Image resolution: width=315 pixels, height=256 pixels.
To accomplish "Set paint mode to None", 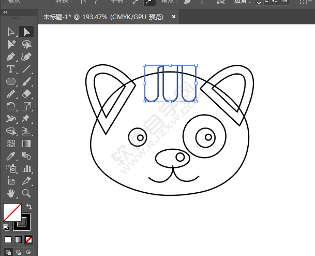I will click(29, 240).
